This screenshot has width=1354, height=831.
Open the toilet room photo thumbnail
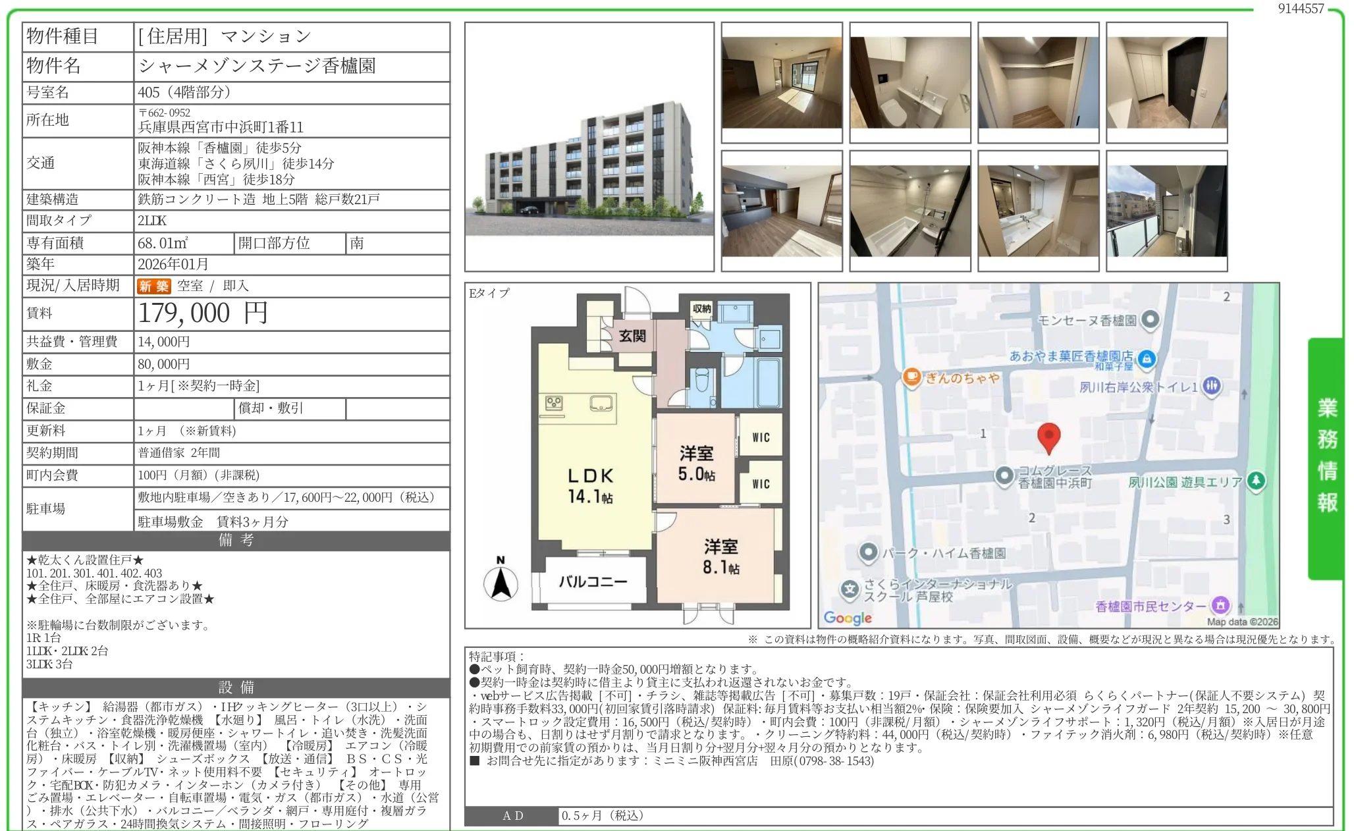909,82
